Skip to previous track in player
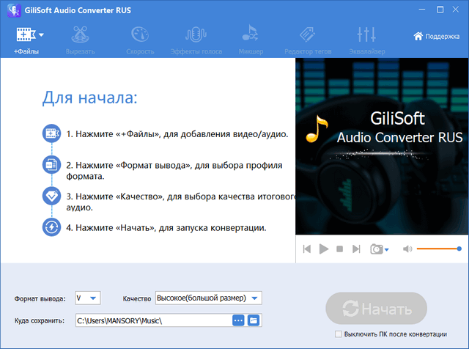 pyautogui.click(x=307, y=249)
